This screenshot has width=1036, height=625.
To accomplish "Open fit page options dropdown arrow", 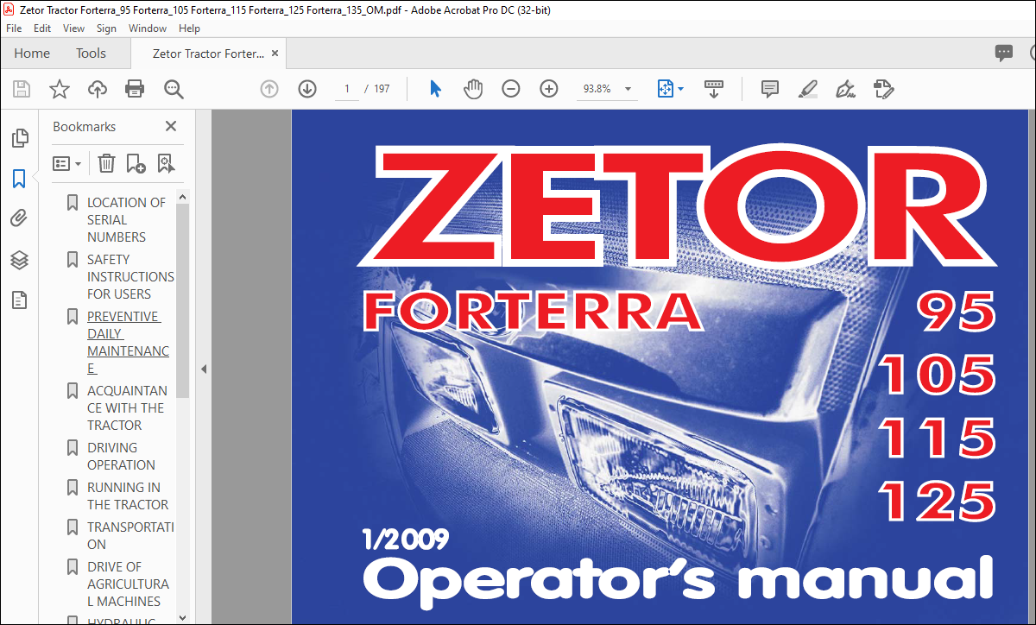I will click(x=680, y=89).
